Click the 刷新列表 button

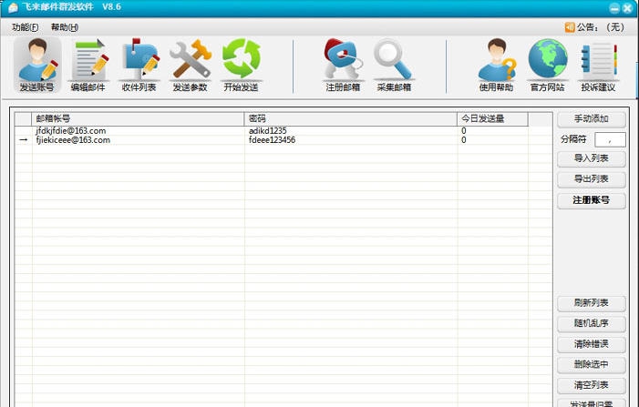pos(592,303)
